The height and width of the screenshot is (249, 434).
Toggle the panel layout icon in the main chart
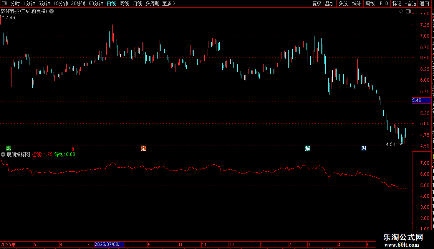point(408,11)
